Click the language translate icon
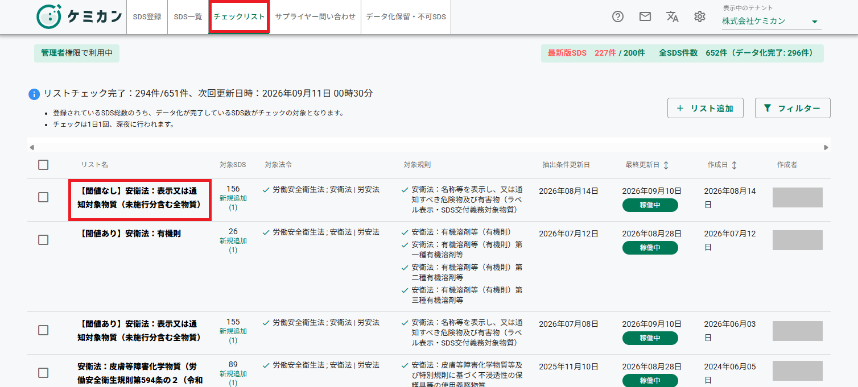 pyautogui.click(x=673, y=16)
